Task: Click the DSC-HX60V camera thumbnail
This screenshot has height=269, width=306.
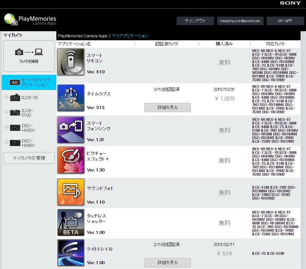Action: point(15,128)
